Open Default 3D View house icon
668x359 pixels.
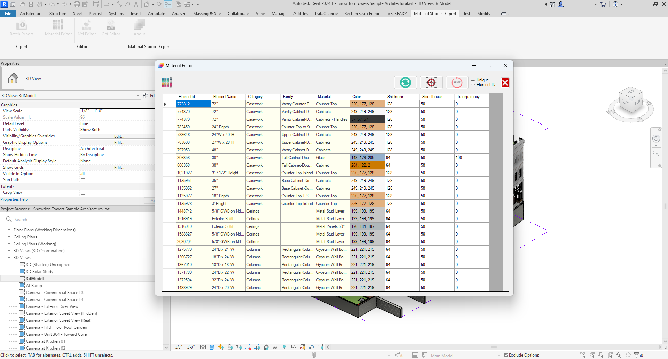[x=147, y=4]
